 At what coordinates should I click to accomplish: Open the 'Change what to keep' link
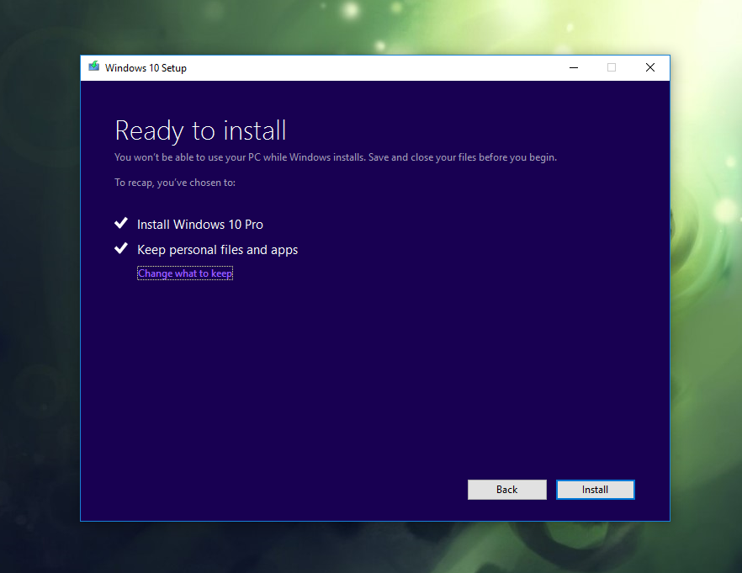[185, 273]
